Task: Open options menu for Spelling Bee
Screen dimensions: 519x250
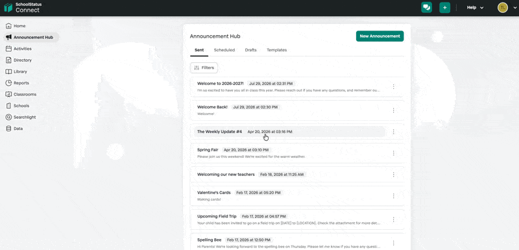Action: tap(393, 243)
